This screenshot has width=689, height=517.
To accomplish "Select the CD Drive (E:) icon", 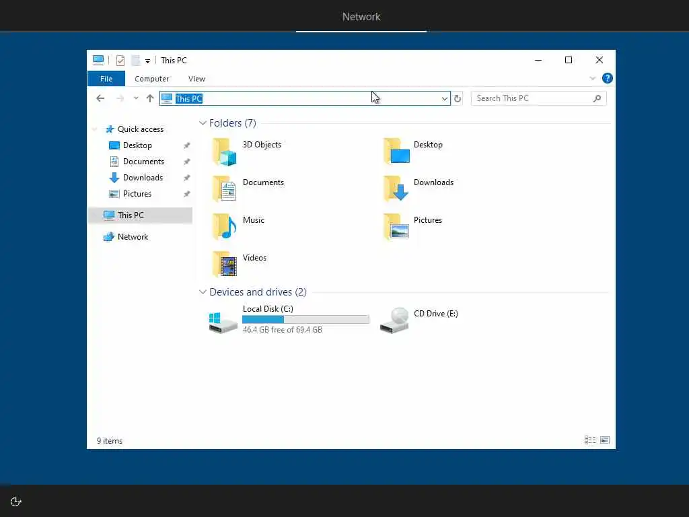I will 394,320.
